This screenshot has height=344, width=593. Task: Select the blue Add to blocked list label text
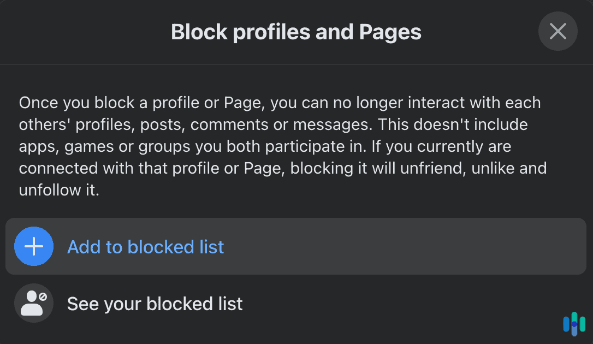pyautogui.click(x=145, y=246)
